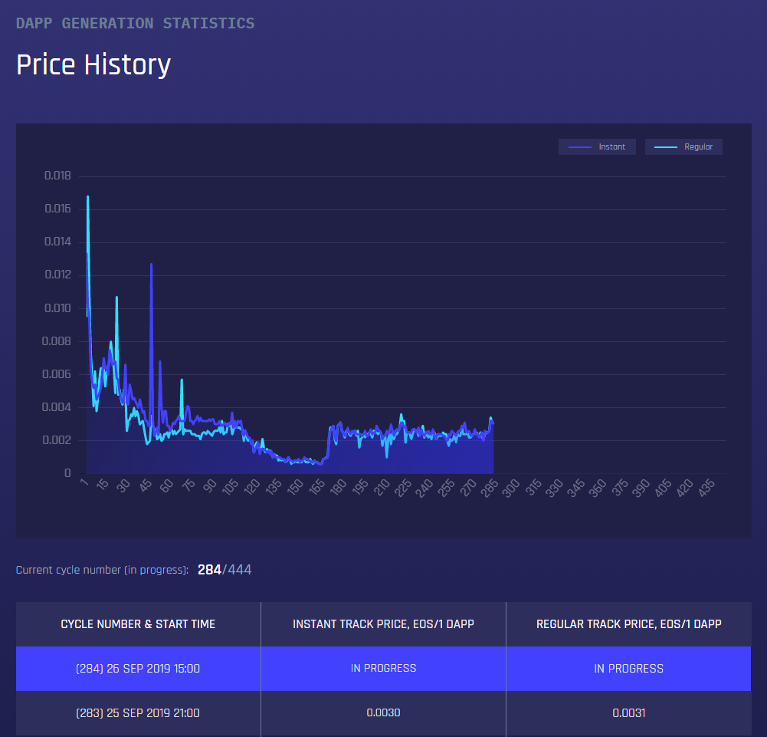Click the Cycle Number & Start Time header

click(138, 624)
